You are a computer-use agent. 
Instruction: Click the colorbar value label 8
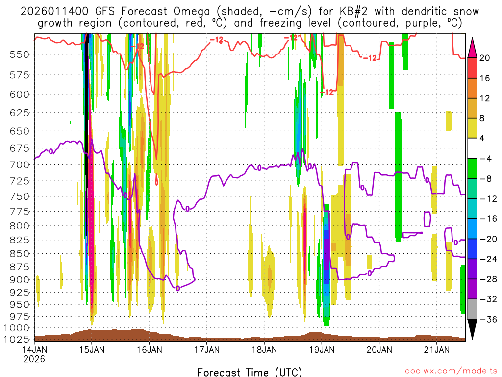click(x=482, y=118)
